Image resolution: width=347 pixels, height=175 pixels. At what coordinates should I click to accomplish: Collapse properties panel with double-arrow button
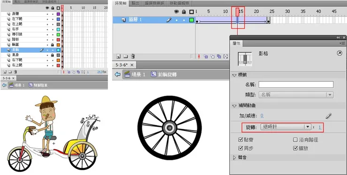click(x=338, y=38)
